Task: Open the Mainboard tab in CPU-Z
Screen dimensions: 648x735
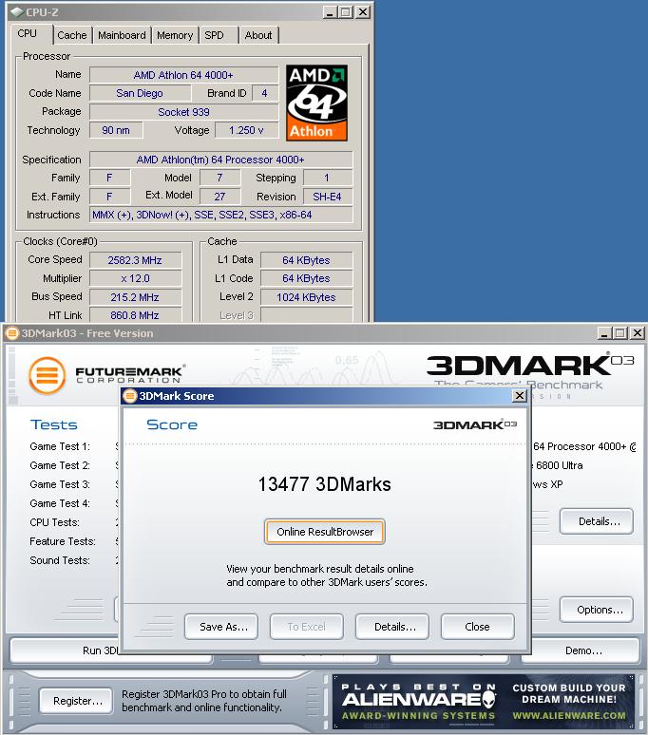Action: (x=122, y=35)
